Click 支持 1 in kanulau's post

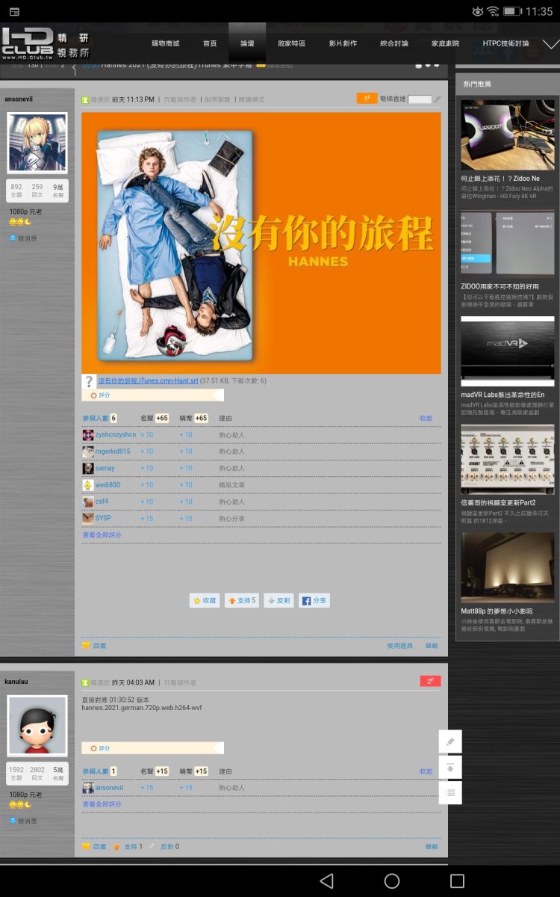click(x=128, y=847)
